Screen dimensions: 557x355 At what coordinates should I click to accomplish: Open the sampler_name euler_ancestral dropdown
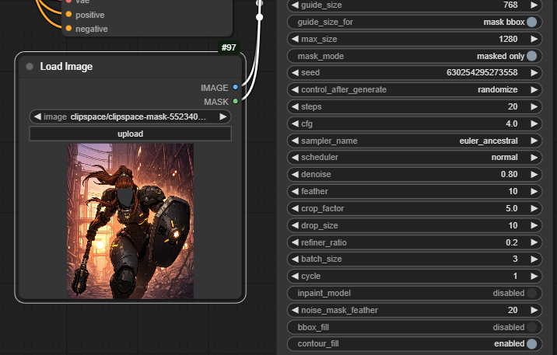[415, 141]
